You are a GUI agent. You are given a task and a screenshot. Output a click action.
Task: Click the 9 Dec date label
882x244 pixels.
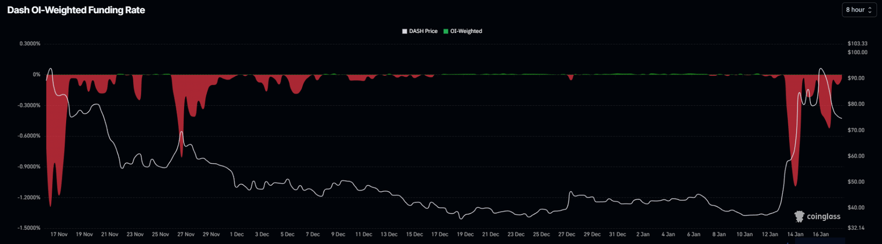click(338, 234)
